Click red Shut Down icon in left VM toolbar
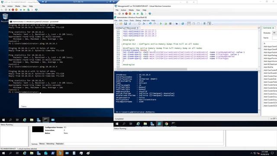This screenshot has width=277, height=156. click(13, 10)
